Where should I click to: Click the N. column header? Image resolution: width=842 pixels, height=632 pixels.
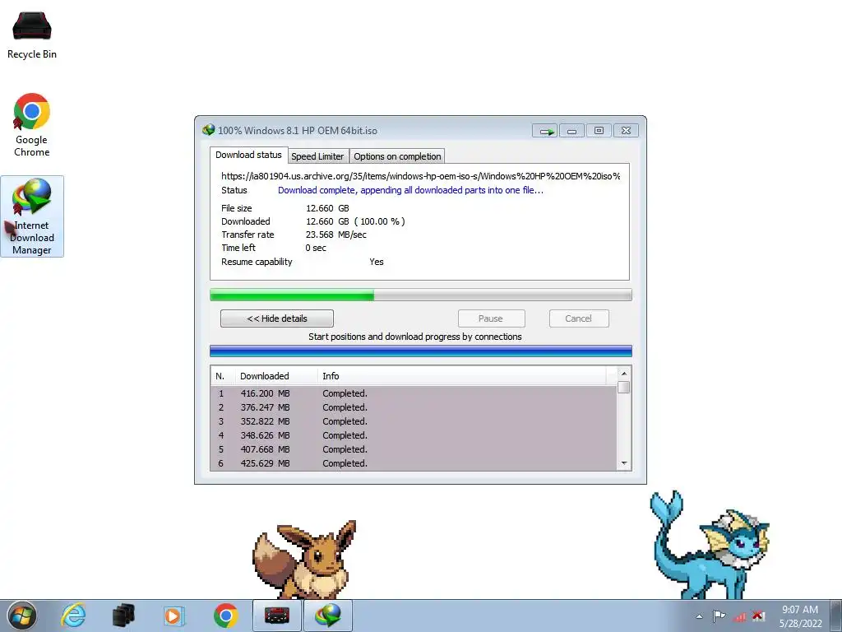pos(222,376)
